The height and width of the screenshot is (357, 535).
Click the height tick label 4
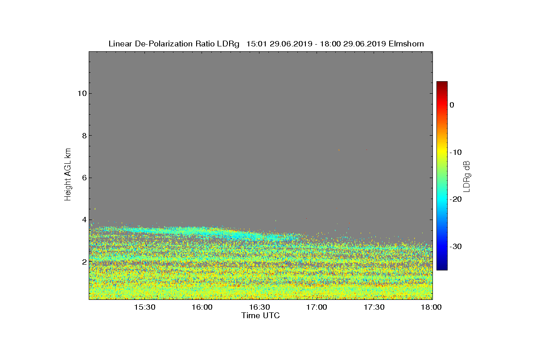point(83,220)
